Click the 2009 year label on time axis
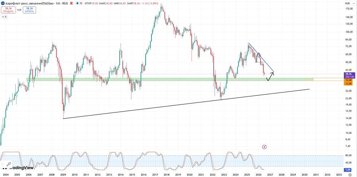 [63, 174]
